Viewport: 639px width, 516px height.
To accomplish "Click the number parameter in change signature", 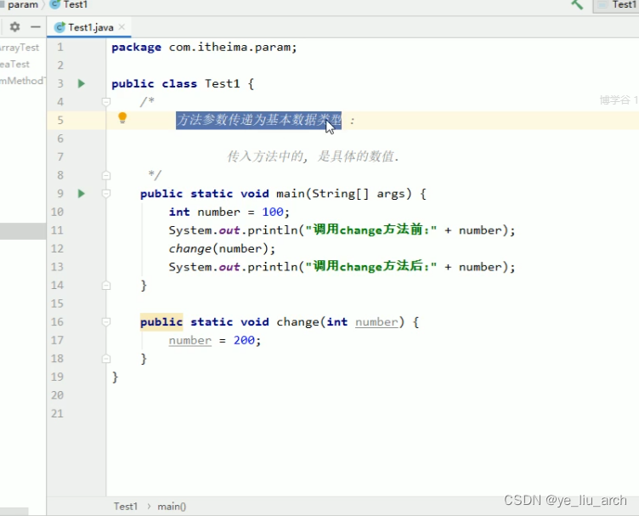I will tap(376, 322).
